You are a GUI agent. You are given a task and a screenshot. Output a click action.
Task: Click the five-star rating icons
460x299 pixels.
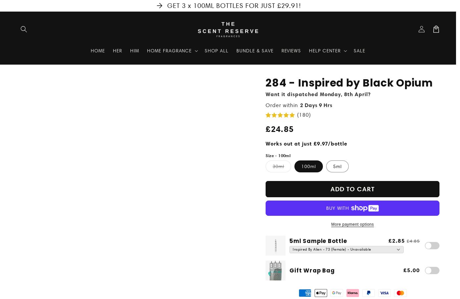click(280, 115)
